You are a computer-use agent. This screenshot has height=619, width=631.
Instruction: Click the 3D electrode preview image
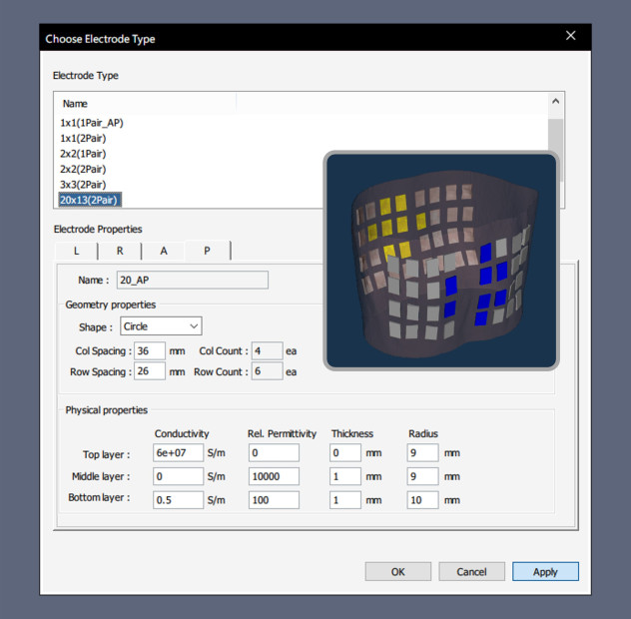coord(439,262)
